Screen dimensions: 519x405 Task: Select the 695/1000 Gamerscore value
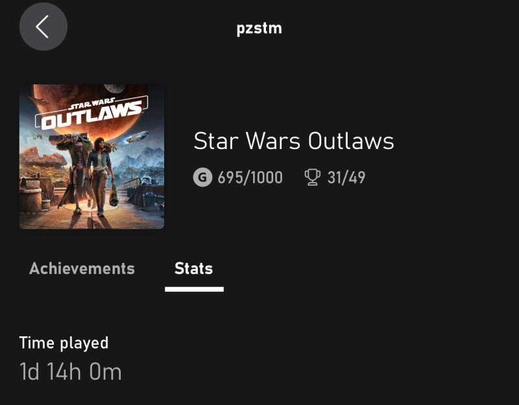(250, 177)
